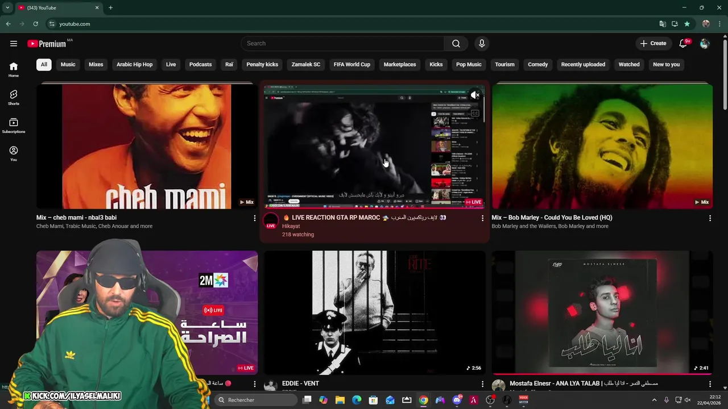This screenshot has height=409, width=728.
Task: Select the Penalty kicks chip
Action: coord(262,64)
